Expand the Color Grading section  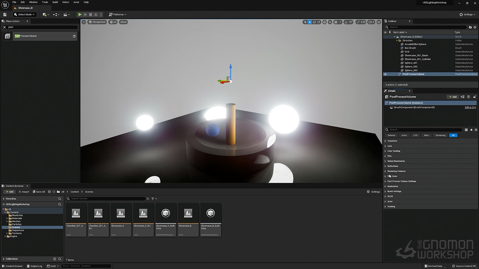(x=393, y=151)
